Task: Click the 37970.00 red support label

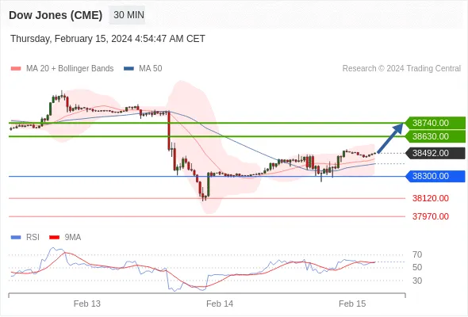Action: (x=431, y=216)
